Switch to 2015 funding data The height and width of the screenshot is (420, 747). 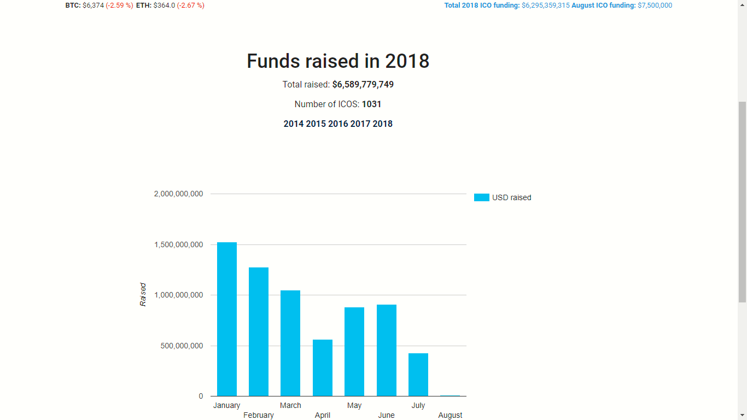click(316, 124)
